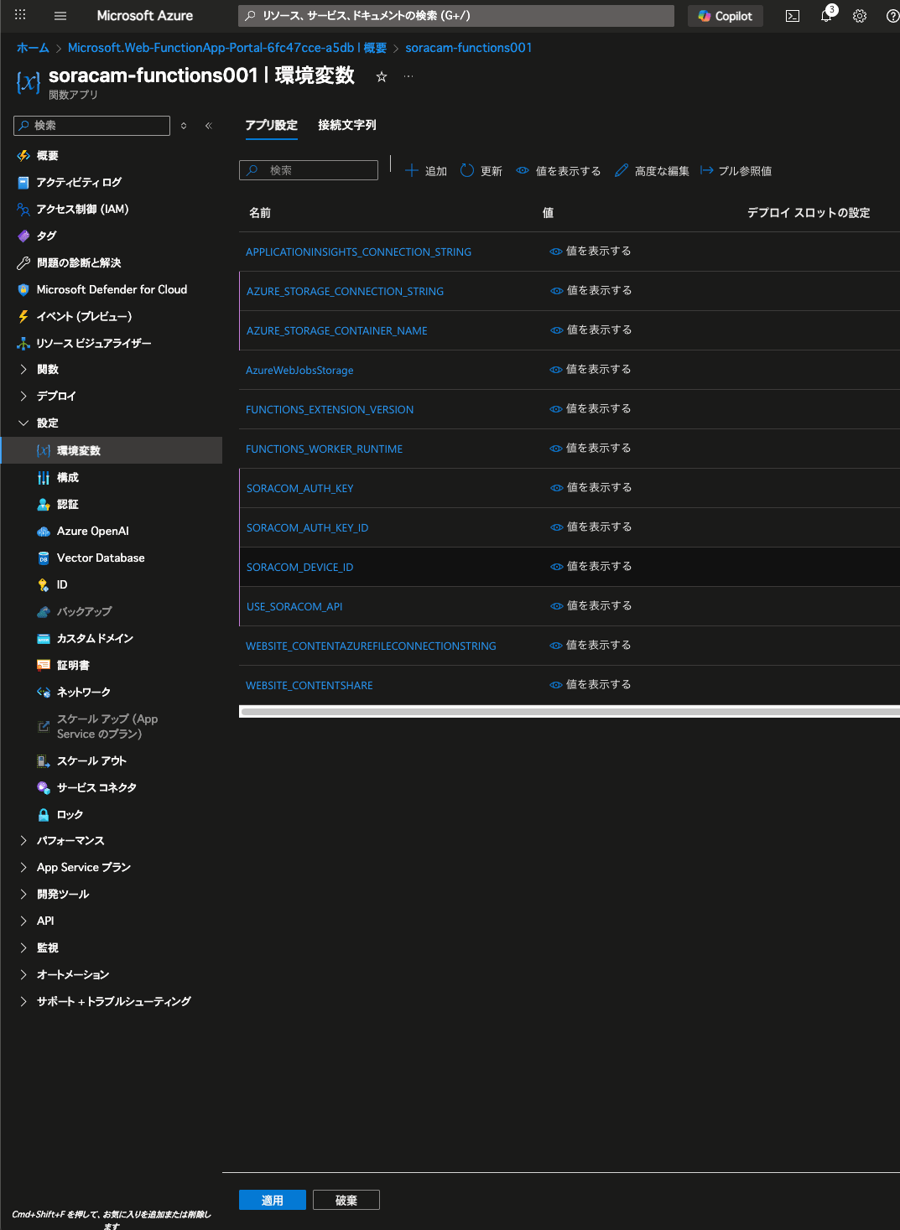Open the SORACOM_AUTH_KEY_ID setting link
This screenshot has width=900, height=1230.
(307, 528)
